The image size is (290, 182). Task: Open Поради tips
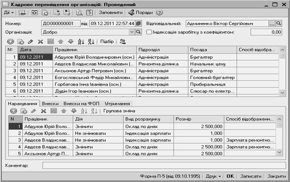[x=141, y=13]
